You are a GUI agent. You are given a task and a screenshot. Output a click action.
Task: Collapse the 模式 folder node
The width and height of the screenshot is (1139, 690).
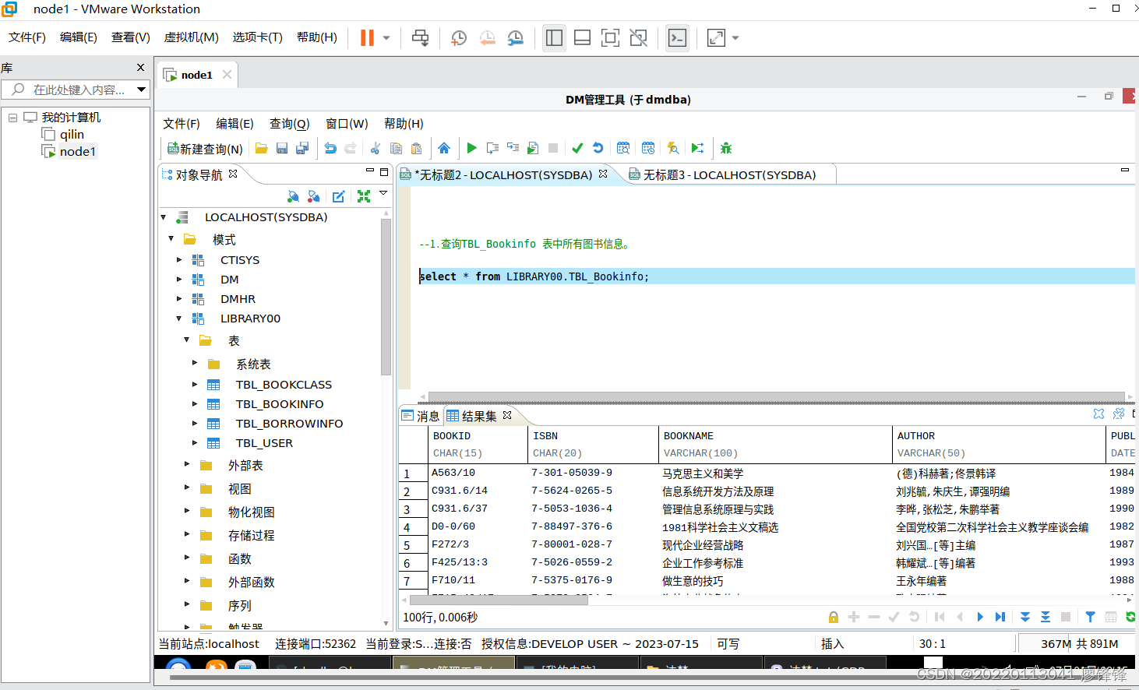171,239
